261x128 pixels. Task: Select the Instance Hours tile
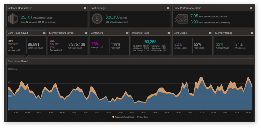[x=151, y=43]
